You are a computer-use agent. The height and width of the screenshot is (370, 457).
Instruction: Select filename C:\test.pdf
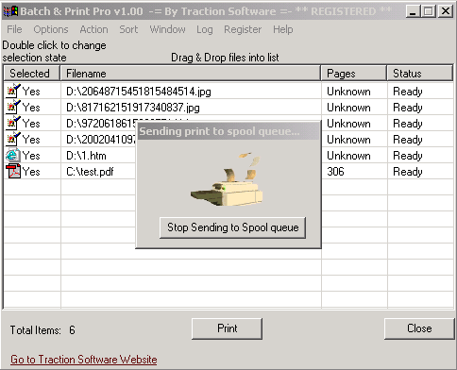point(90,172)
